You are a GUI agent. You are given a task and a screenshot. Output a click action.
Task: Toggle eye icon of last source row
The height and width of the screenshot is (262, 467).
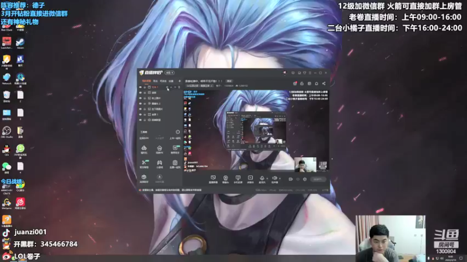[x=140, y=120]
